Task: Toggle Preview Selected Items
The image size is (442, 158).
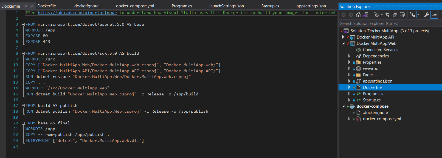Action: 434,15
